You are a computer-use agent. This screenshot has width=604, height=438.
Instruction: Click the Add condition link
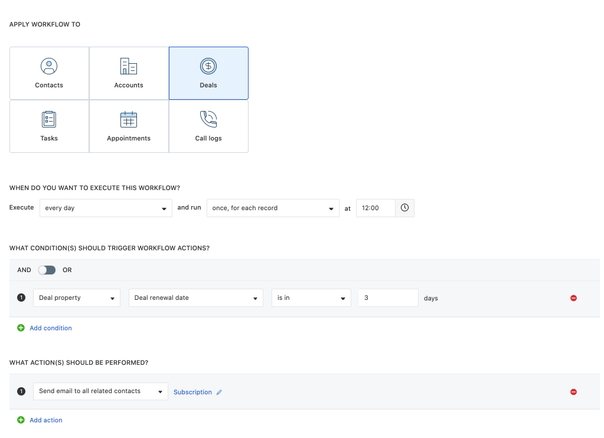(x=50, y=328)
